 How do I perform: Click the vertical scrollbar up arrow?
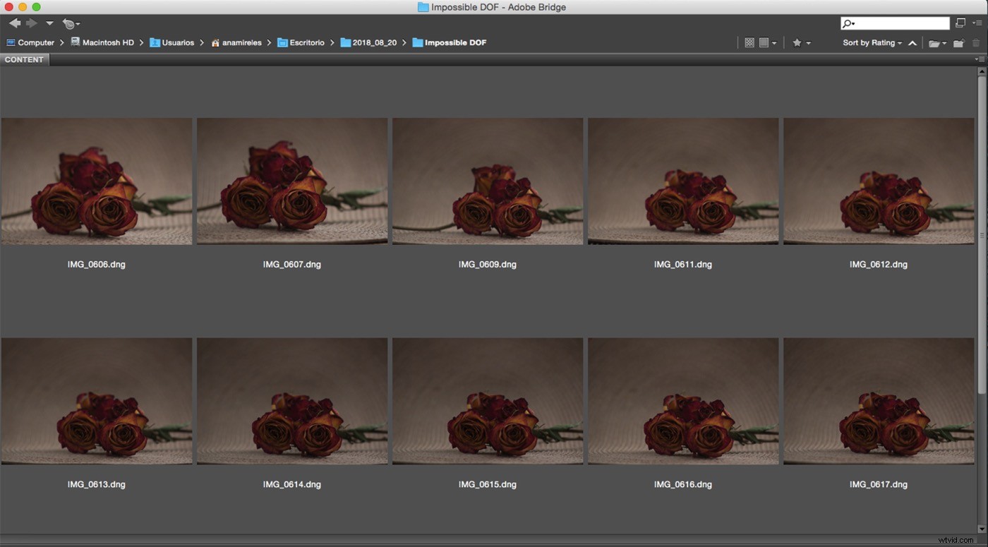point(982,70)
